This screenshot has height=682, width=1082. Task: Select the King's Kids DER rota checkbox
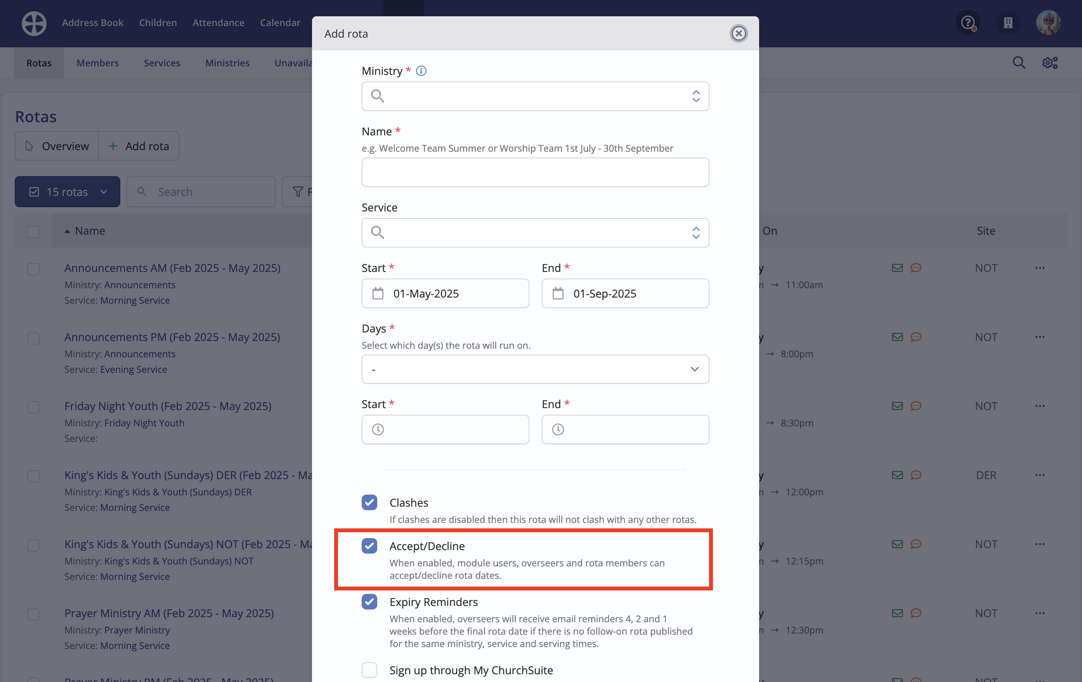[x=33, y=476]
